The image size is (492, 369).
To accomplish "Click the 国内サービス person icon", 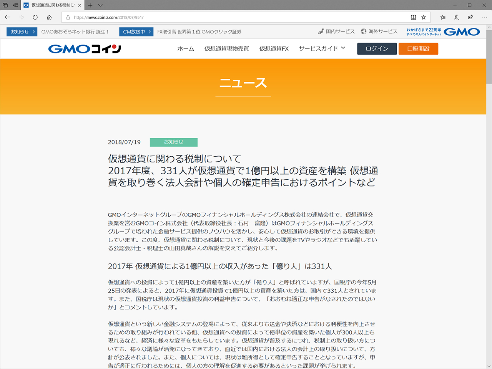I will pyautogui.click(x=321, y=31).
